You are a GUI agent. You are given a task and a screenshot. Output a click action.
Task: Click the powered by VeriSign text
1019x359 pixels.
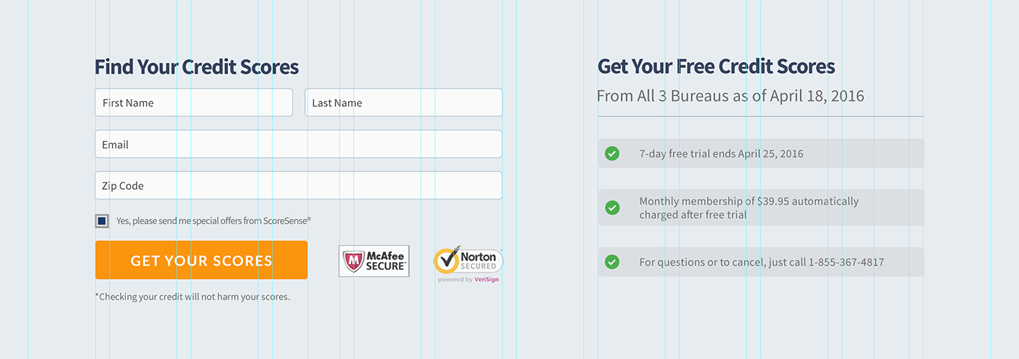[x=468, y=280]
